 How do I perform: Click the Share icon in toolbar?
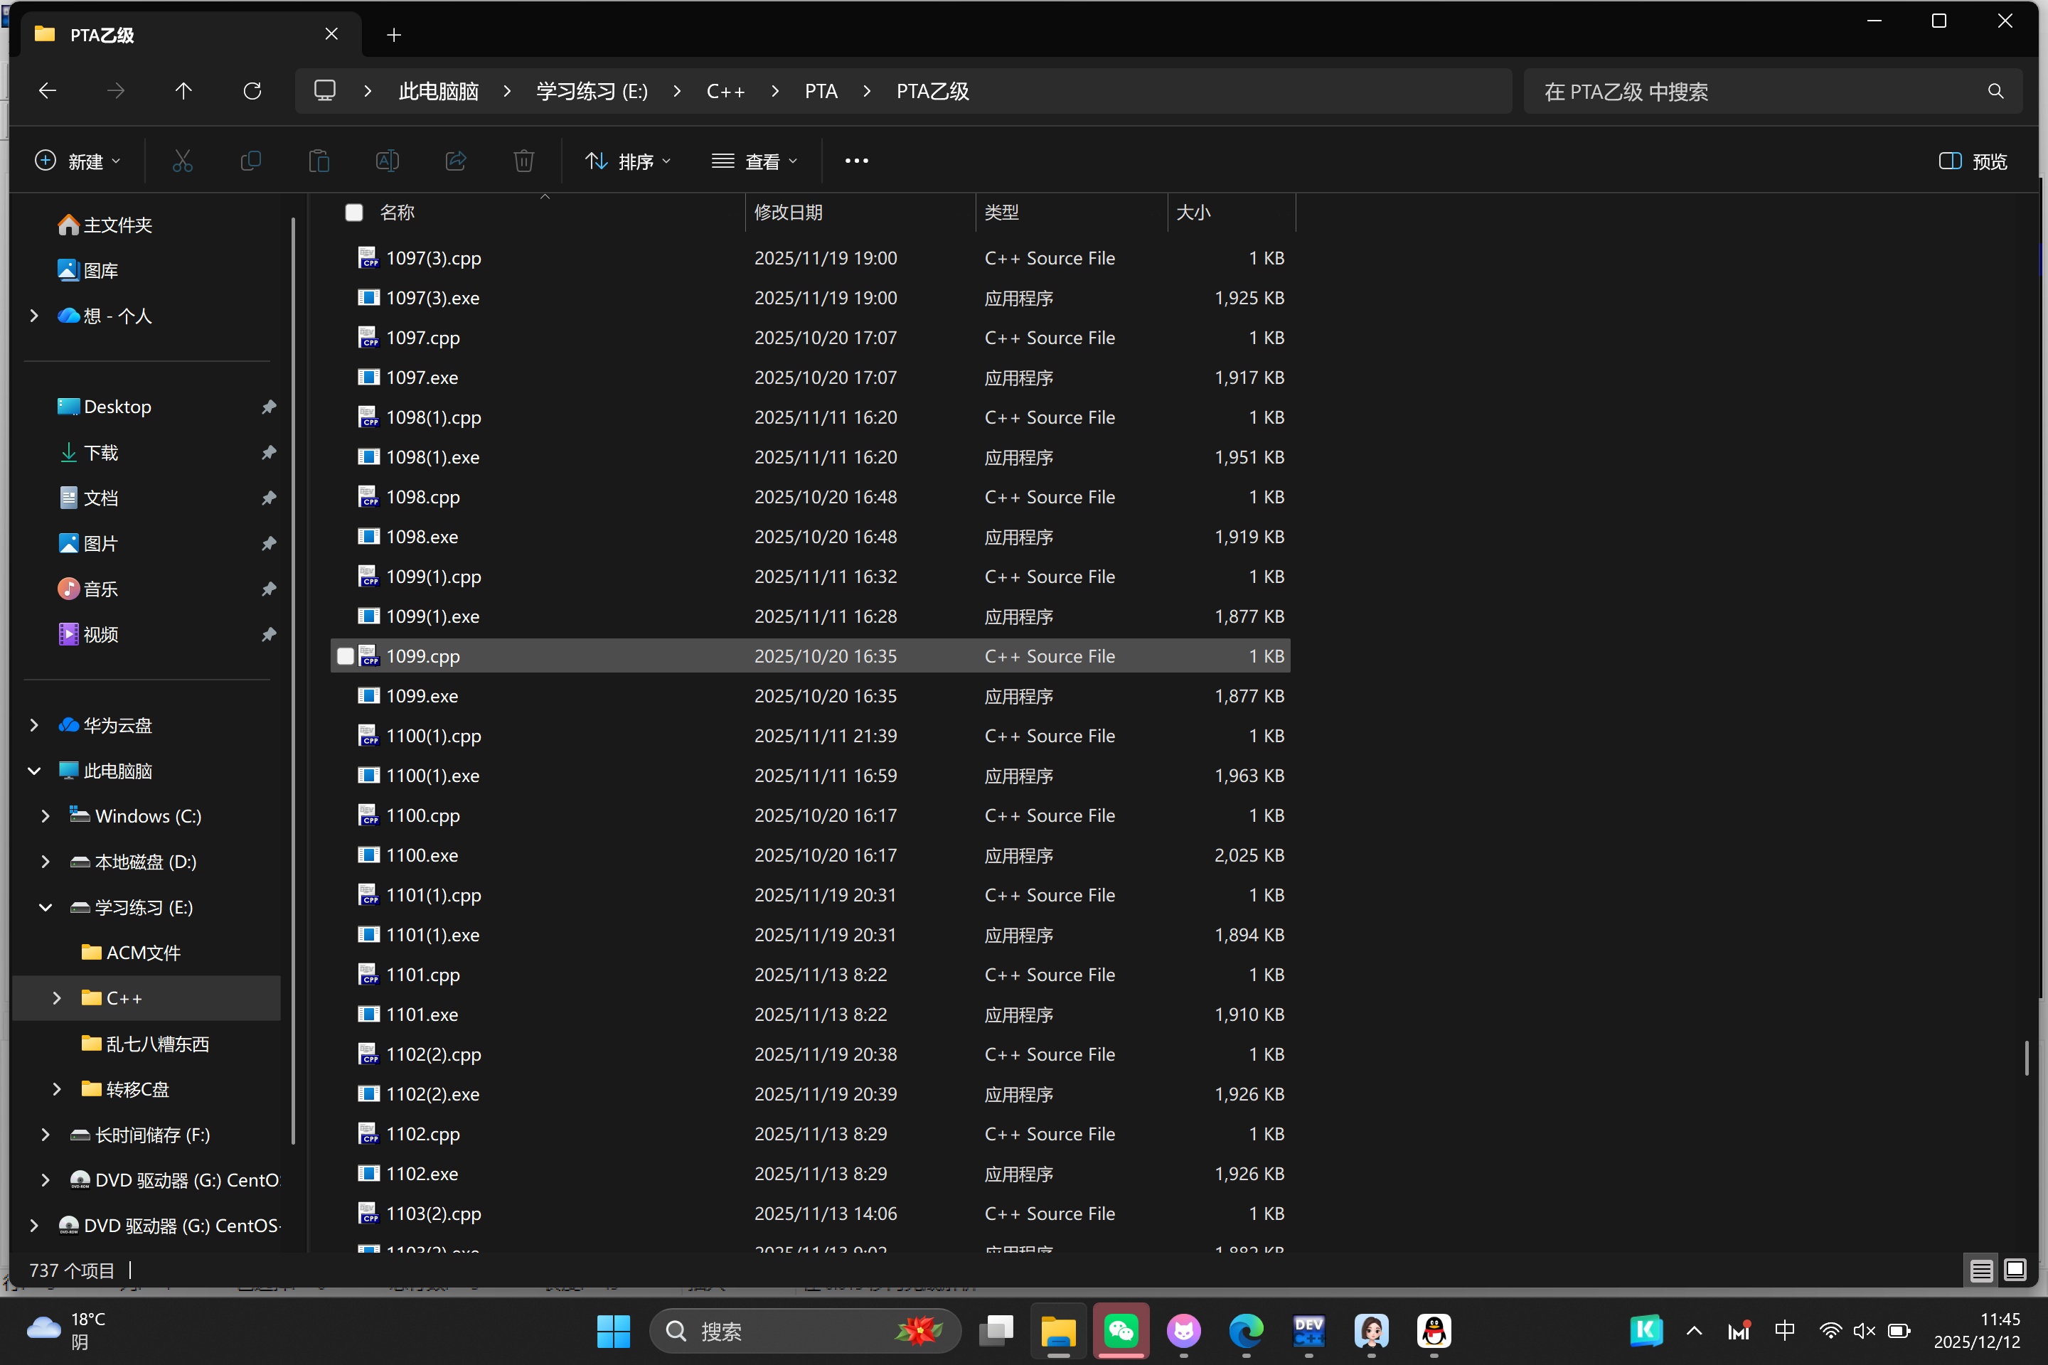[x=455, y=161]
